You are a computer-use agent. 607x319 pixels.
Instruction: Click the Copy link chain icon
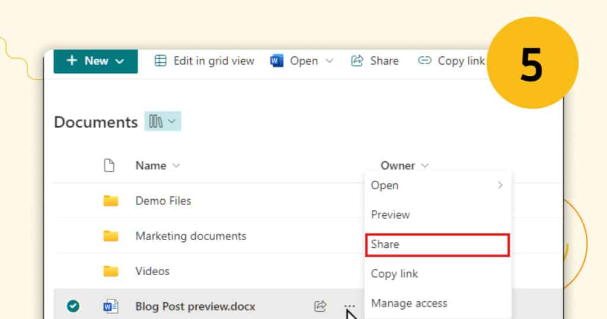coord(424,61)
